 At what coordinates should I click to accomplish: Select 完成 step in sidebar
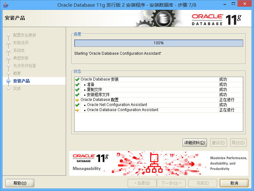[17, 88]
